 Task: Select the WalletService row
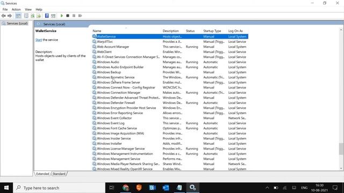click(170, 36)
